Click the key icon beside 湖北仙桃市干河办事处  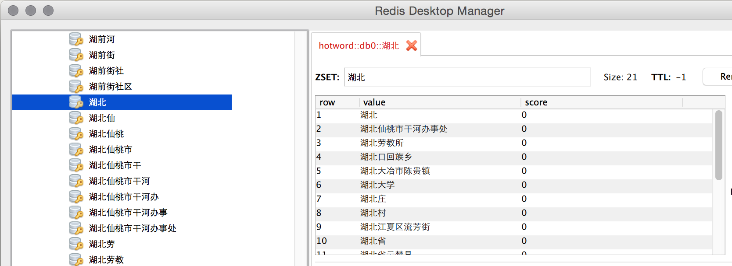pyautogui.click(x=76, y=228)
